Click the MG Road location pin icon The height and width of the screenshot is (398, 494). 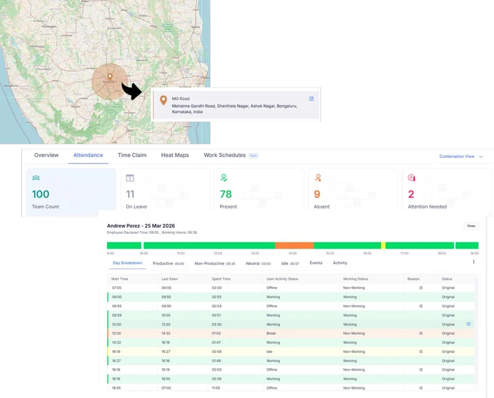tap(163, 101)
